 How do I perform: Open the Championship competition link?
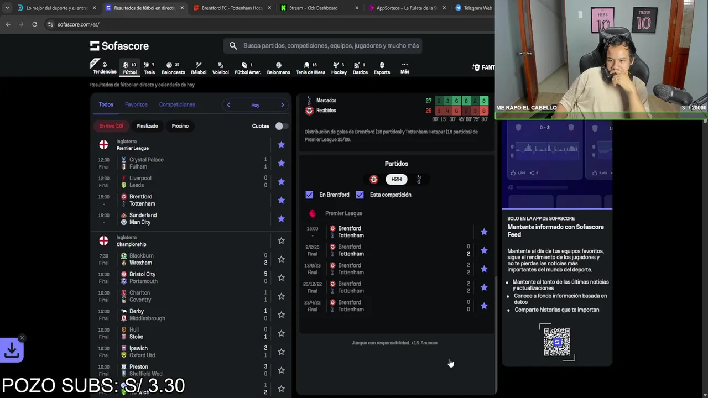point(131,244)
